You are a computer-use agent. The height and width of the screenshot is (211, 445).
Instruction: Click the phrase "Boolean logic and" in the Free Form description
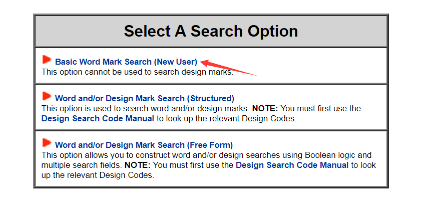pyautogui.click(x=338, y=155)
